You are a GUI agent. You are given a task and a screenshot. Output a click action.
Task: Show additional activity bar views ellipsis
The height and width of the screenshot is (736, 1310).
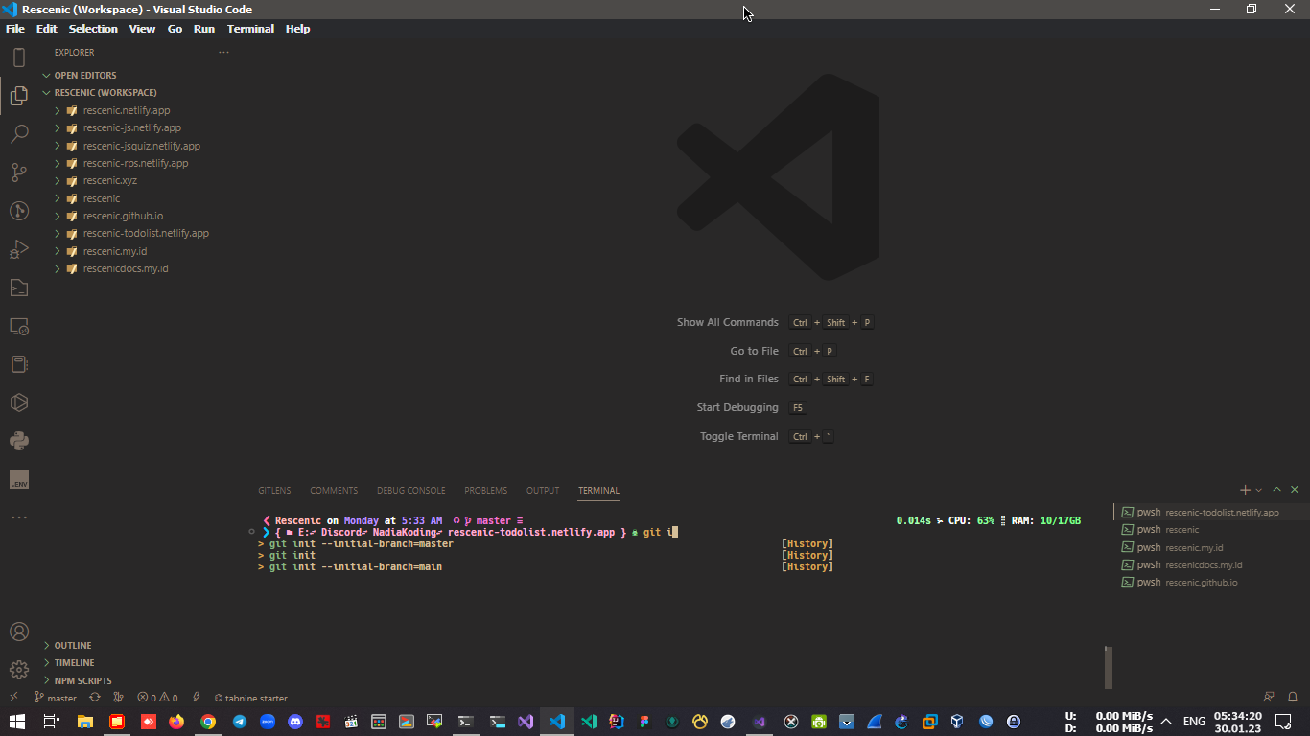pos(18,517)
